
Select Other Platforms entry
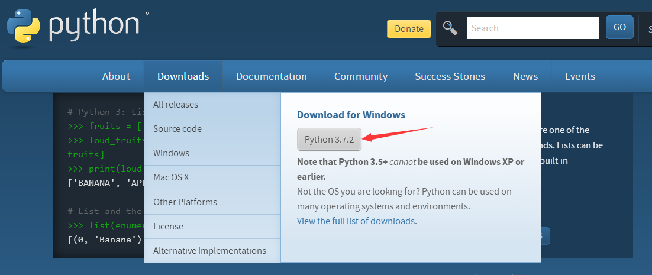click(185, 202)
